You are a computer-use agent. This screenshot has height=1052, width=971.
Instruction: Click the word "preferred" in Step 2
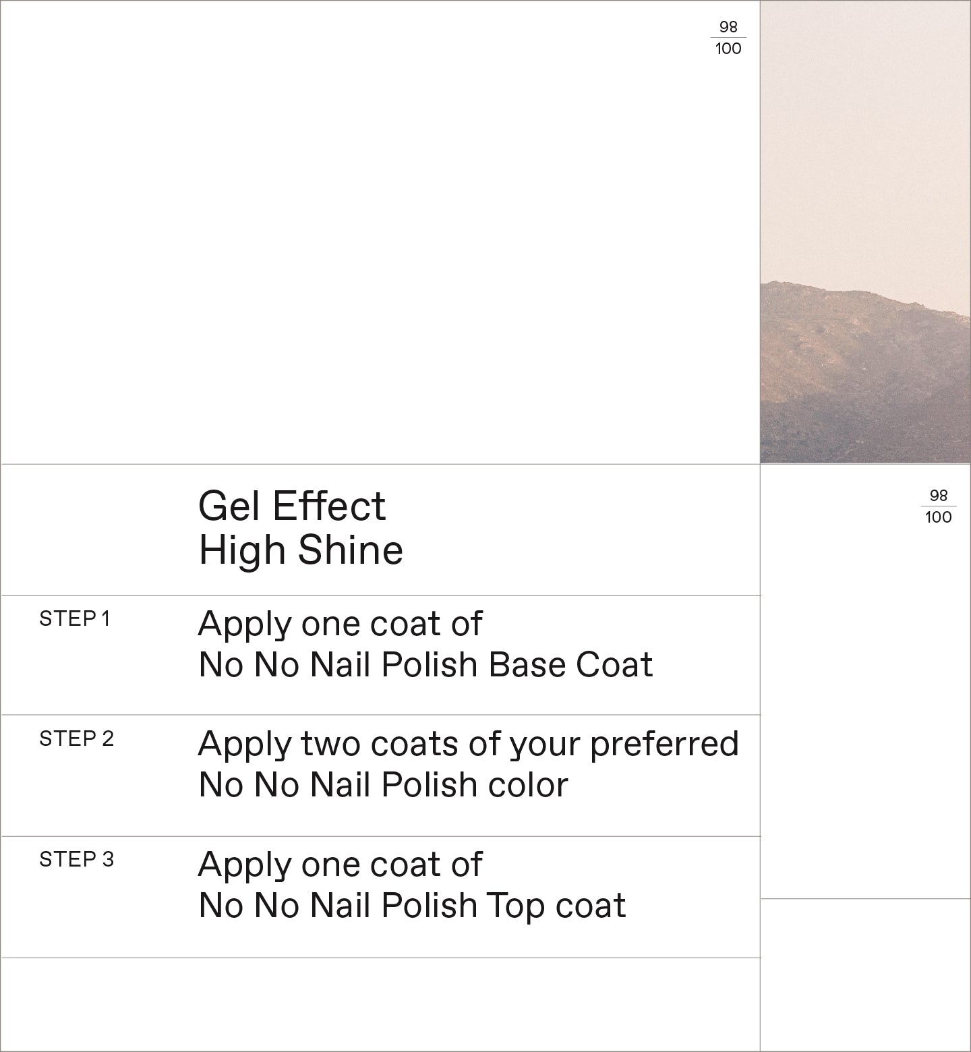click(664, 744)
